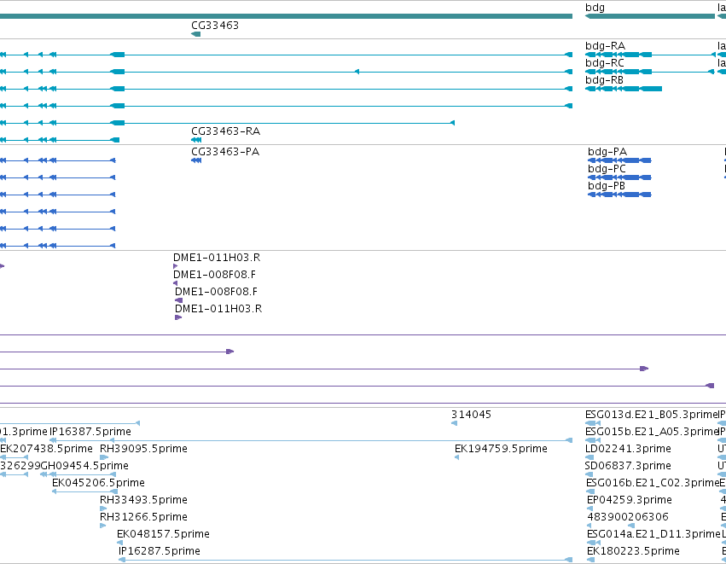Click the EK045206.5prime EST label
This screenshot has height=564, width=726.
98,483
